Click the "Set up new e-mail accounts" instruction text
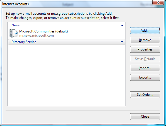Viewport: 166px width, 126px height. (59, 14)
